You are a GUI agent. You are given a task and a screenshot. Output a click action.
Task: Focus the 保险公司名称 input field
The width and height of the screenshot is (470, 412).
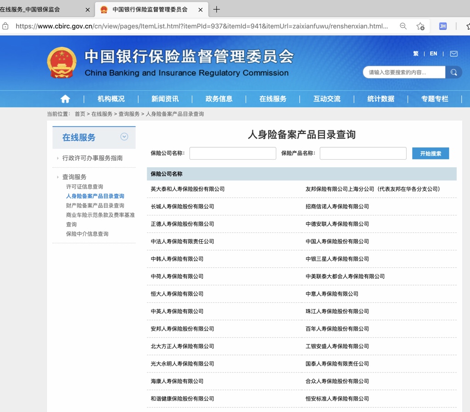[233, 153]
